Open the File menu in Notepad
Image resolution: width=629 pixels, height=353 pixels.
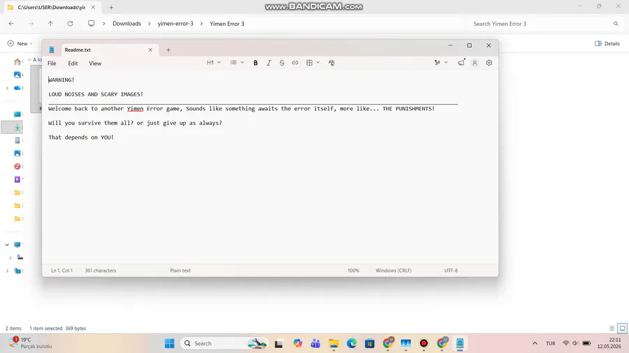pos(52,63)
